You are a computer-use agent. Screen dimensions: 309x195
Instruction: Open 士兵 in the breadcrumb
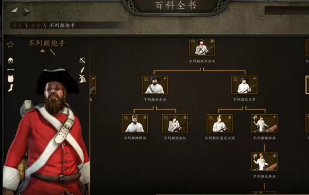[x=36, y=25]
